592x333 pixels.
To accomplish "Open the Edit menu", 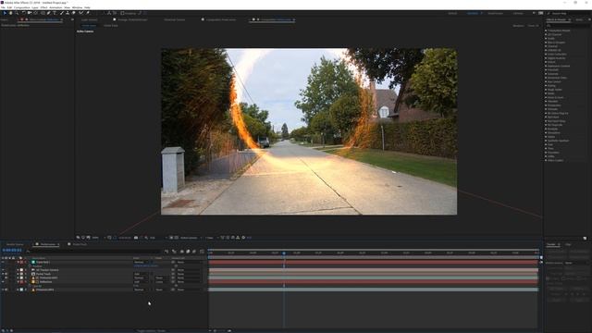I will pyautogui.click(x=9, y=7).
